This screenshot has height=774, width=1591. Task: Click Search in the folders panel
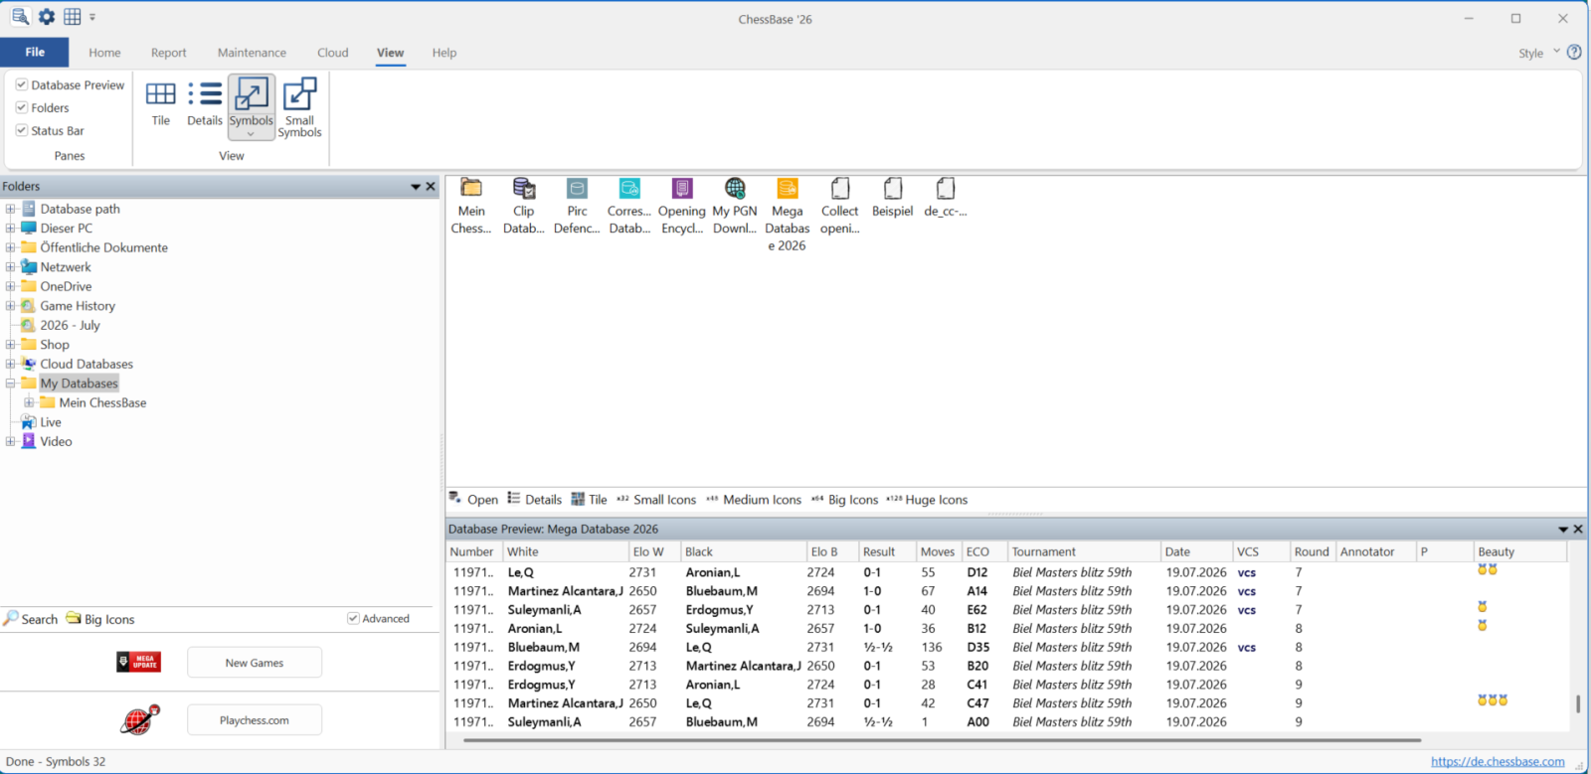point(31,619)
